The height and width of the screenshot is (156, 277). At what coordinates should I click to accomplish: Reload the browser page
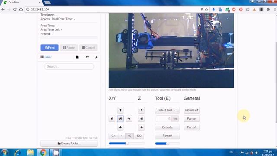[x=15, y=10]
